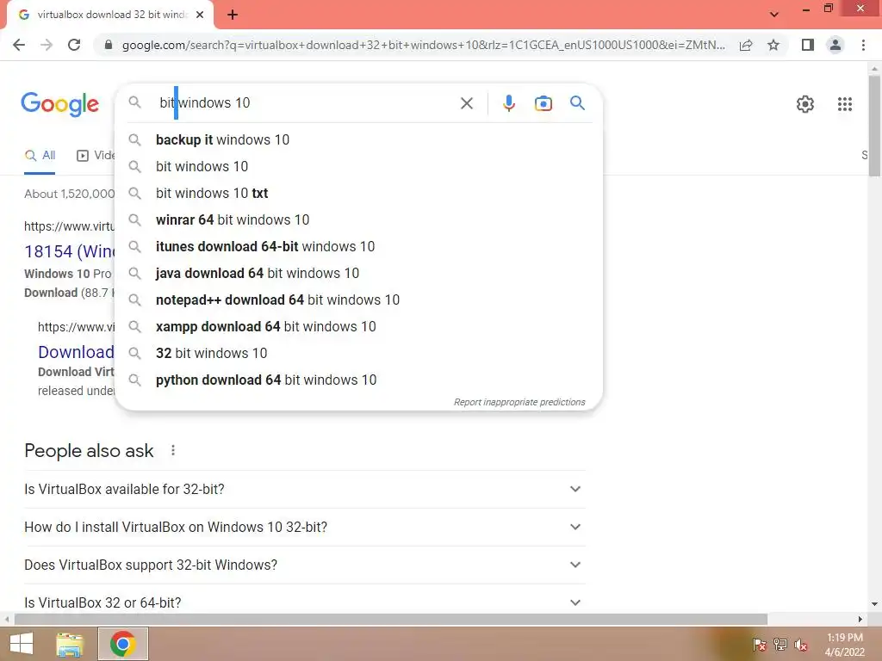
Task: Select suggestion 'bit windows 10 txt'
Action: 358,194
